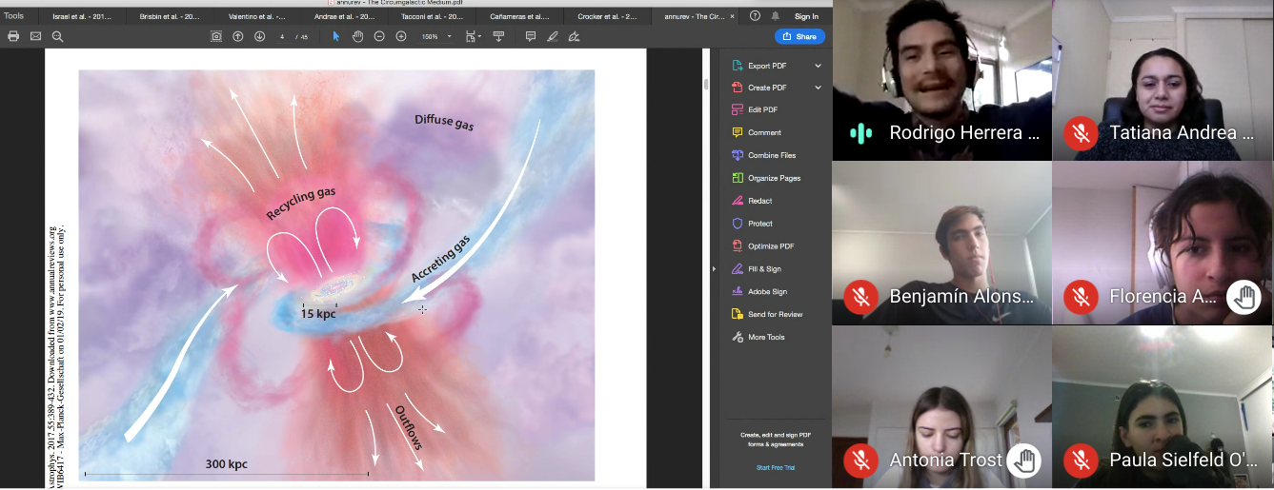Activate the selection arrow tool
Viewport: 1274px width, 490px height.
[335, 36]
